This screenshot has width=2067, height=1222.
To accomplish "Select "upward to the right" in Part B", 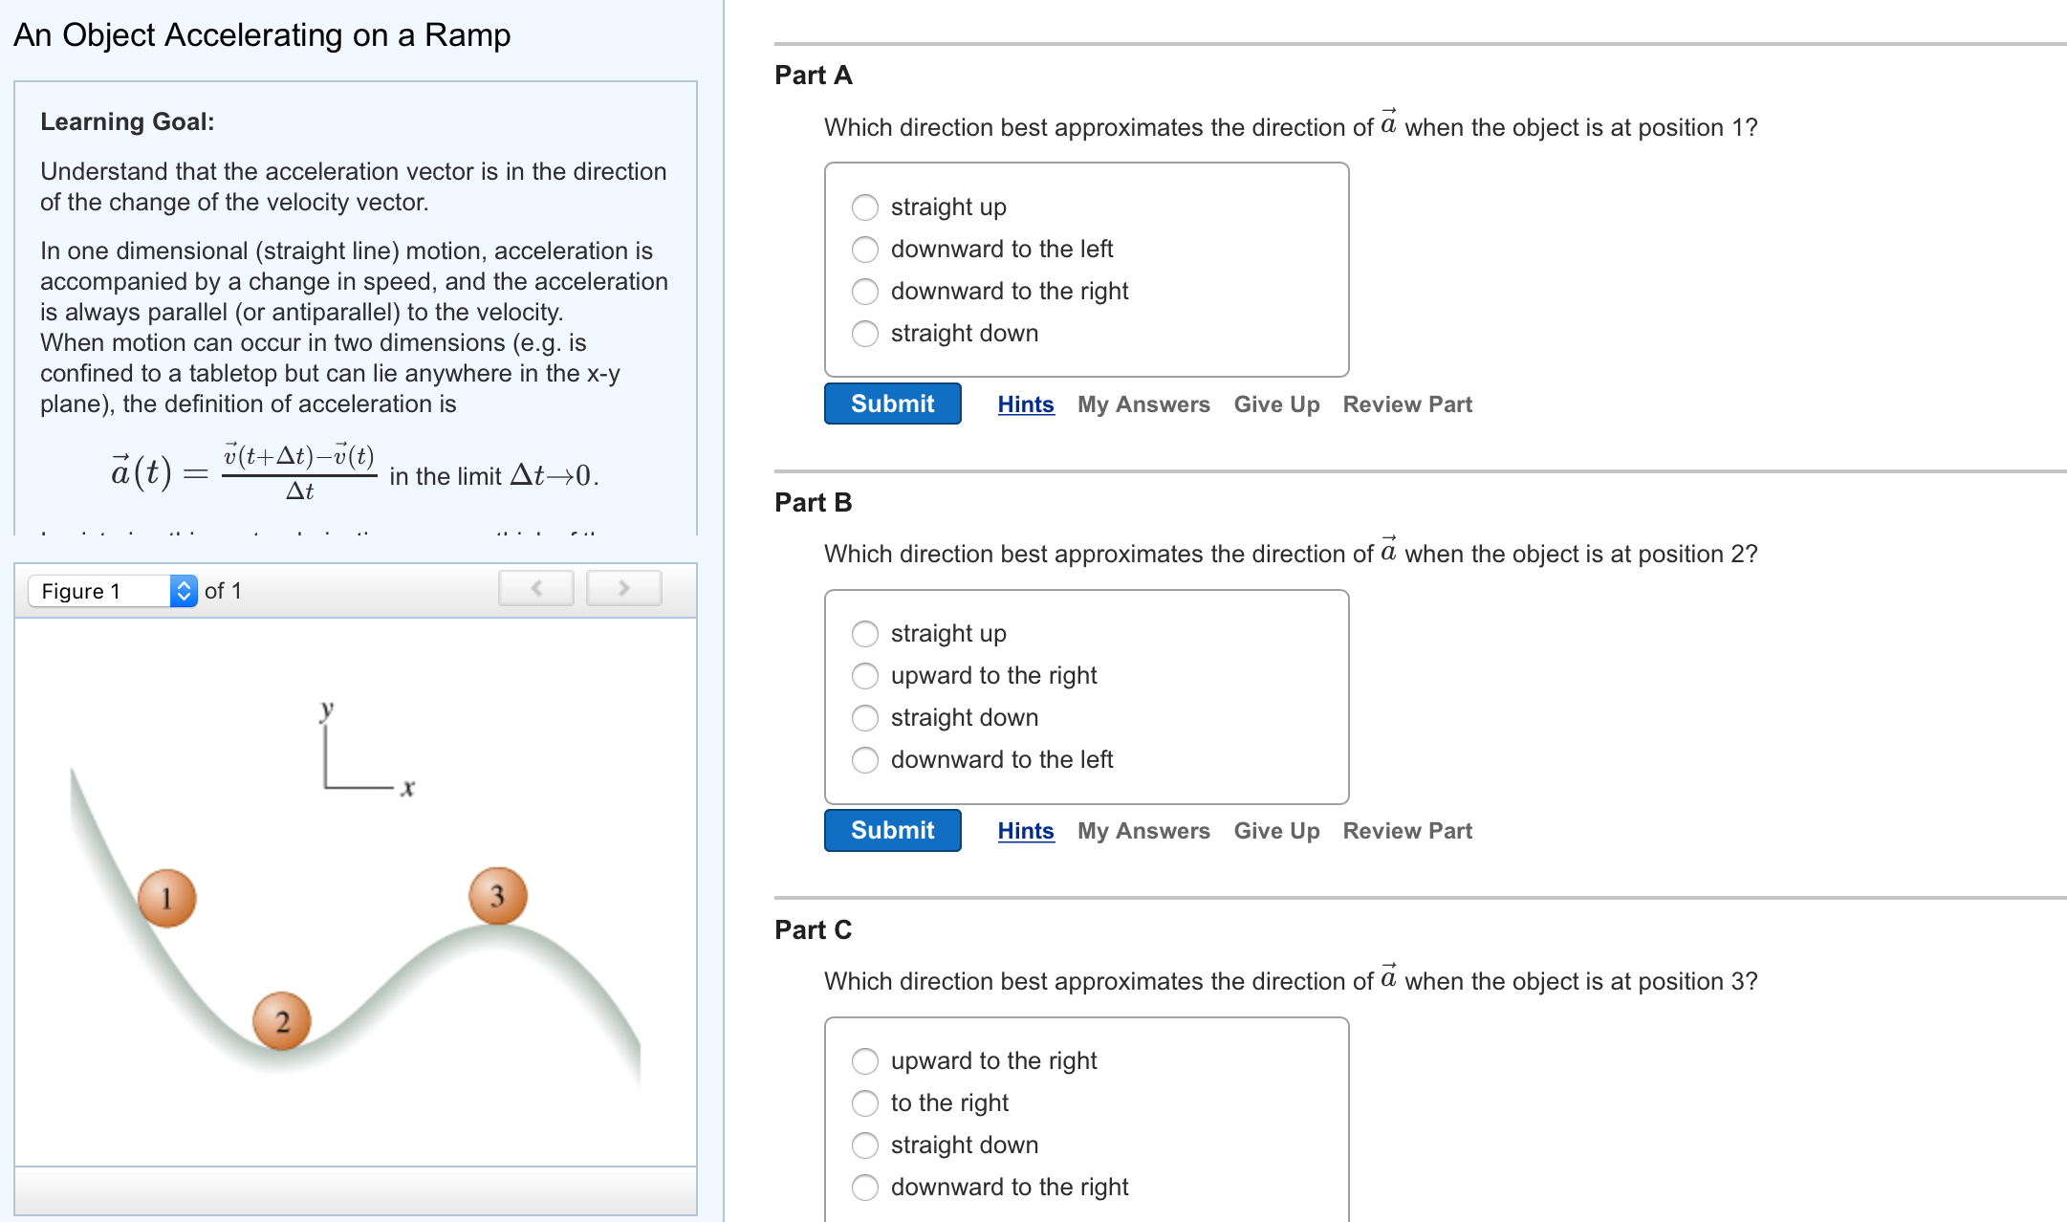I will point(864,676).
